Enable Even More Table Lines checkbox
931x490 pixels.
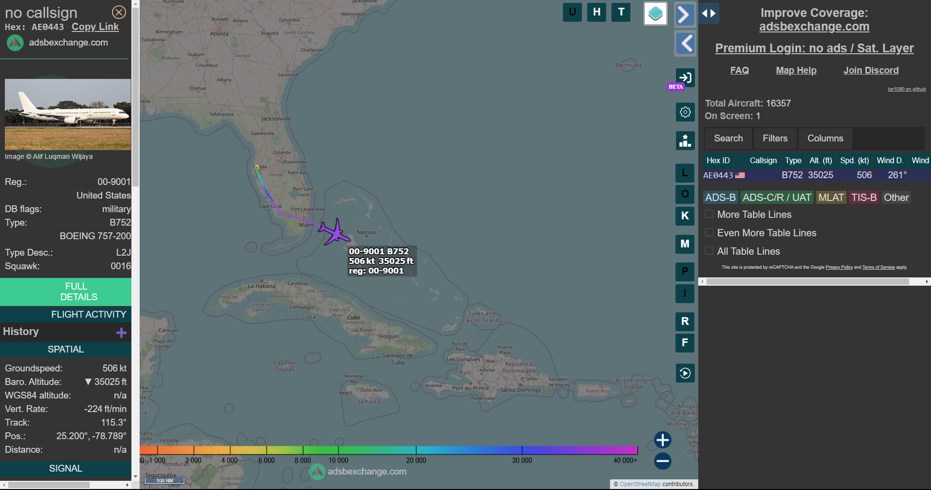[x=709, y=232]
